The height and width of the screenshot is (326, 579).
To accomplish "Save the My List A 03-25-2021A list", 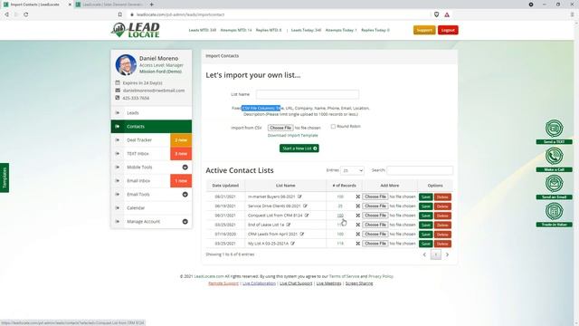I will 426,244.
